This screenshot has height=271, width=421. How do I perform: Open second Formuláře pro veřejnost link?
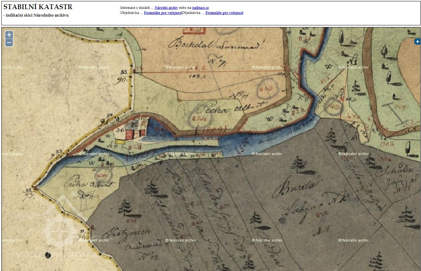tap(224, 13)
